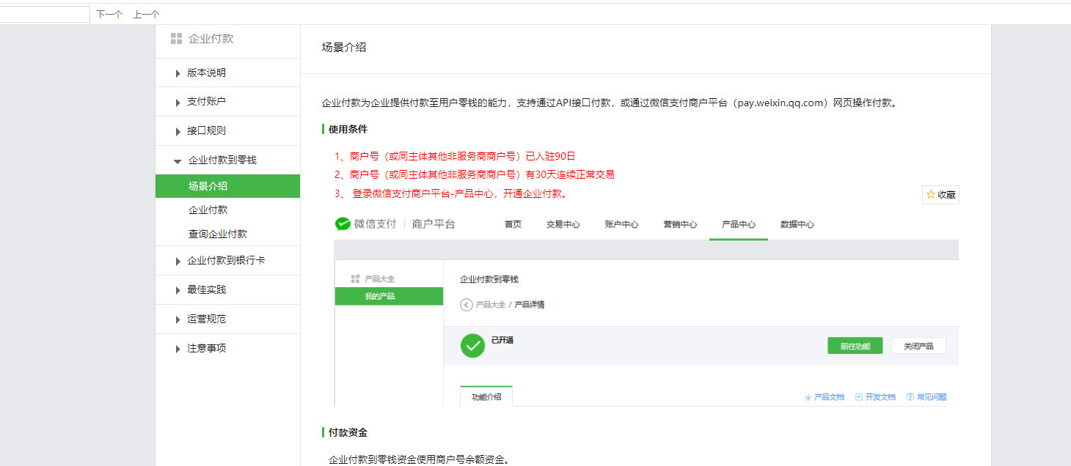Click the find search input box at top
Image resolution: width=1071 pixels, height=466 pixels.
click(44, 14)
